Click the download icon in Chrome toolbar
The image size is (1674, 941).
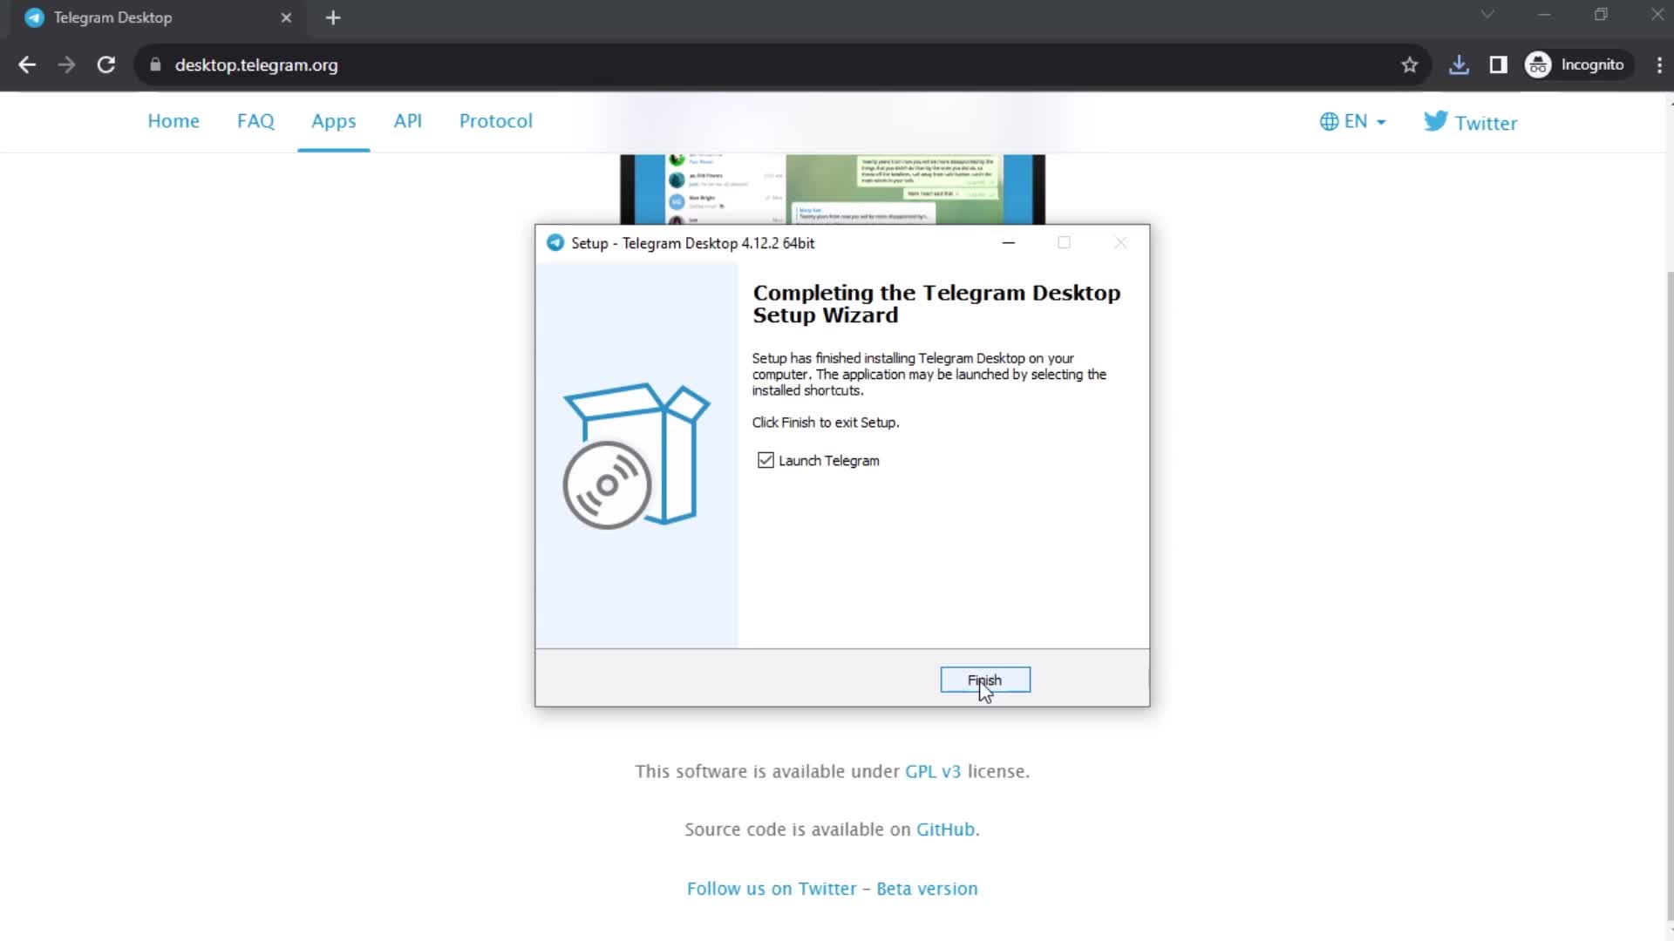1458,64
